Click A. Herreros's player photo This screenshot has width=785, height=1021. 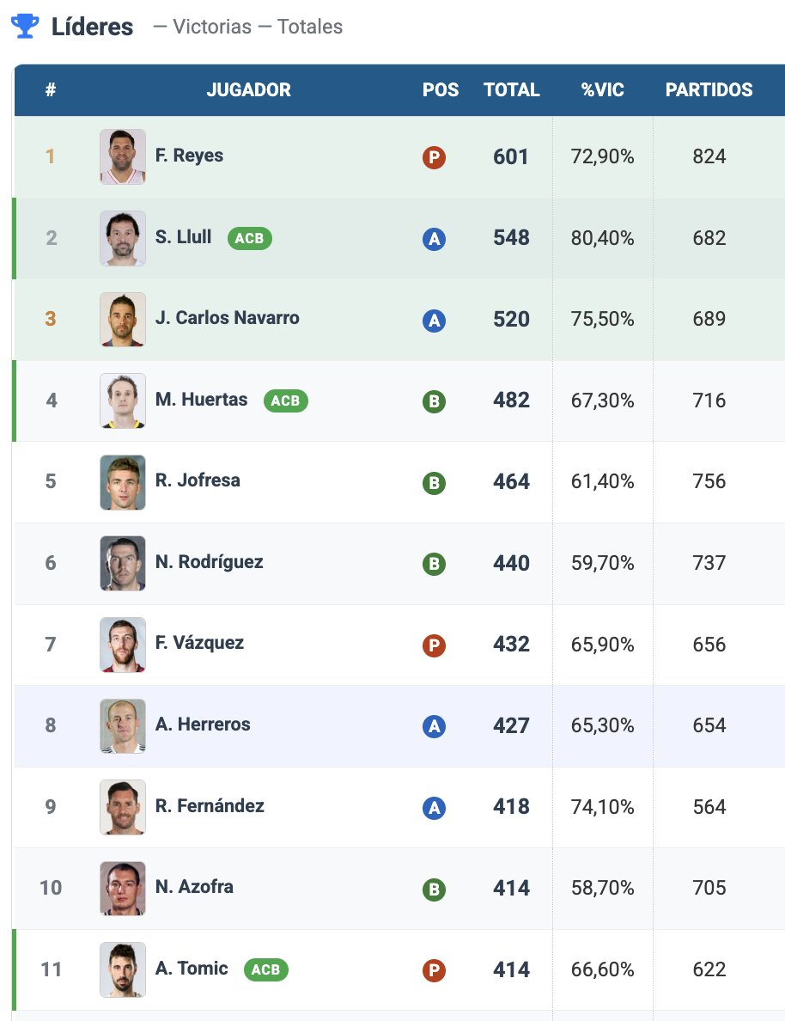coord(123,726)
